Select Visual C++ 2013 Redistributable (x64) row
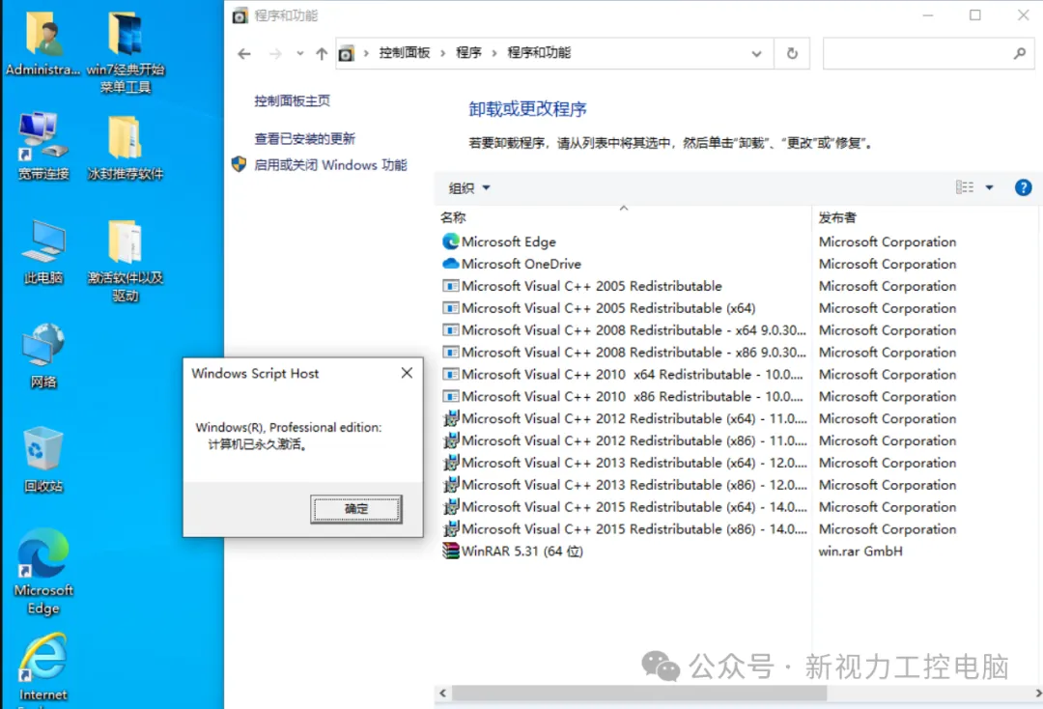This screenshot has height=709, width=1043. point(623,463)
